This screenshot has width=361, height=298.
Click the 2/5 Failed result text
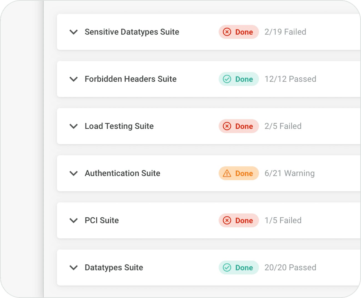(x=283, y=126)
